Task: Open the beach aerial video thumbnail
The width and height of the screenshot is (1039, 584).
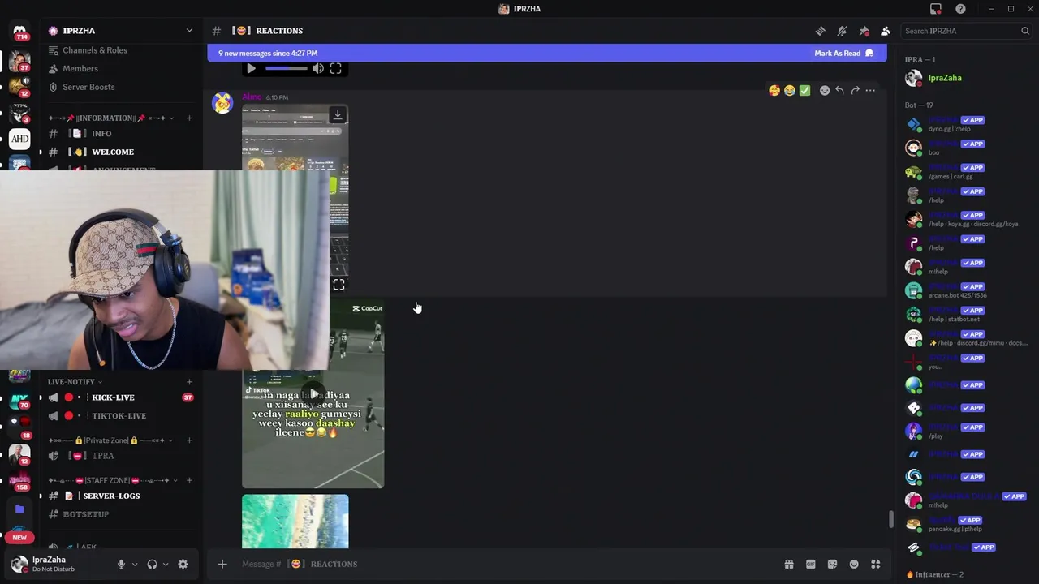Action: (x=295, y=522)
